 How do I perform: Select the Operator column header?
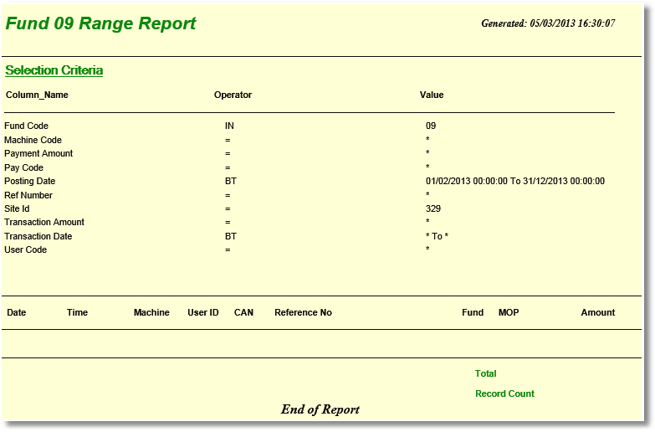pos(233,95)
